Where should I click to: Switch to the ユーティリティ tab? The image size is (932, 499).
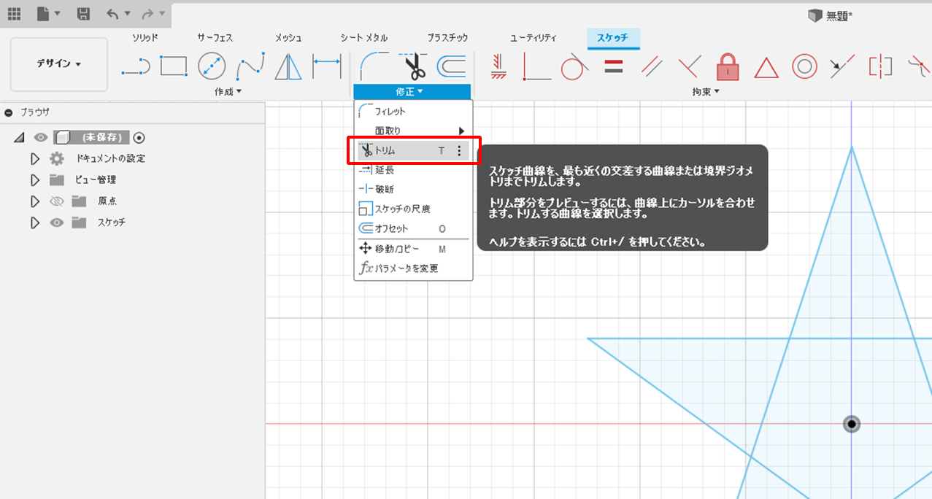click(x=534, y=37)
